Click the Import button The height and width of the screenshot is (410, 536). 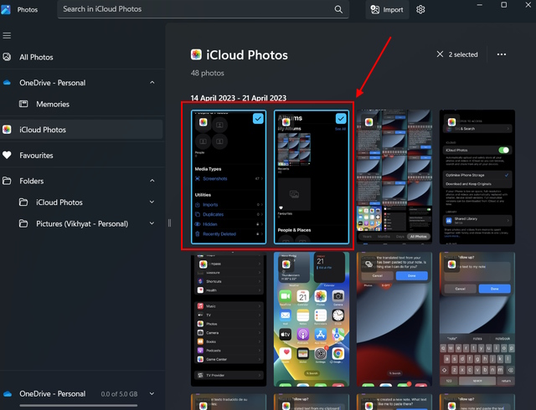point(387,9)
